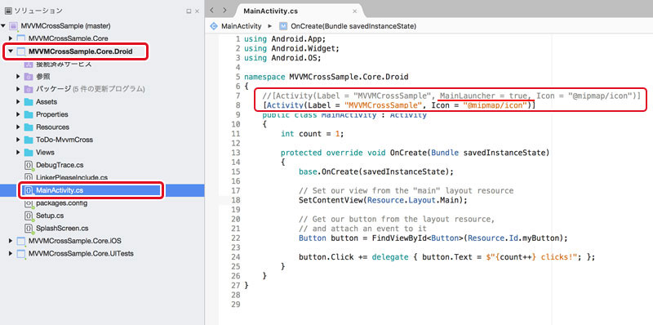Select 接続済みサービス in the solution tree
The height and width of the screenshot is (325, 653).
tap(64, 65)
